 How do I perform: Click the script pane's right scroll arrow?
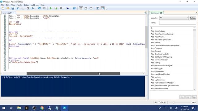pyautogui.click(x=144, y=73)
